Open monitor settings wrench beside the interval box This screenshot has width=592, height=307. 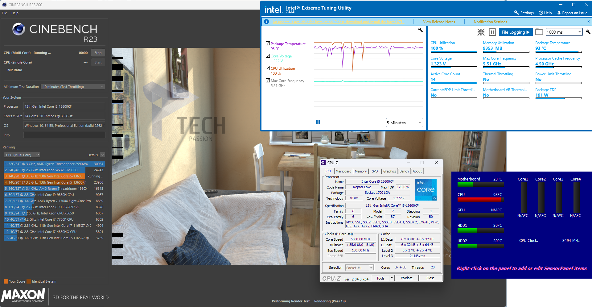pos(588,32)
